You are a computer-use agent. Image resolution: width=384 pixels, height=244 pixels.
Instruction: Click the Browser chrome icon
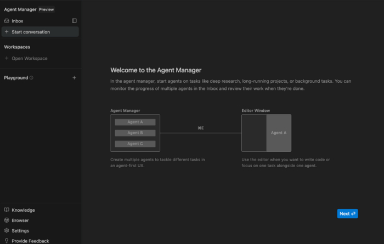[x=7, y=220]
